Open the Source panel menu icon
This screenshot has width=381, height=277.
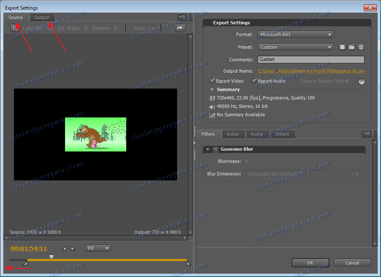[182, 17]
